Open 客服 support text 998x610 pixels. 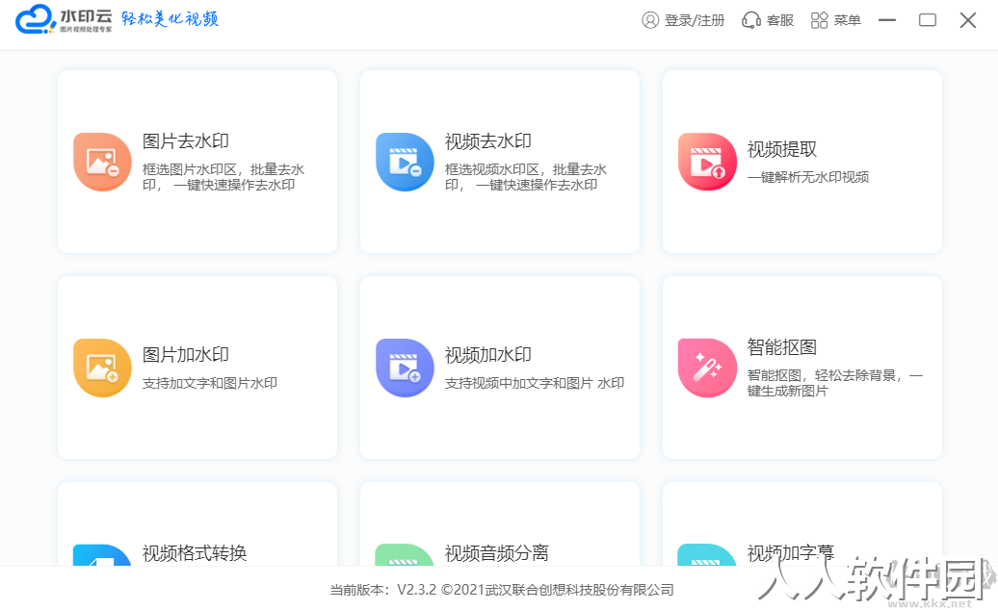pos(780,20)
